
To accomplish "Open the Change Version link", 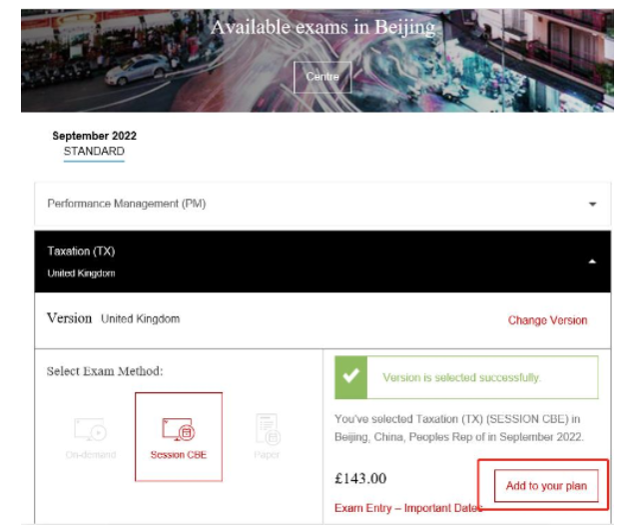I will pos(547,320).
